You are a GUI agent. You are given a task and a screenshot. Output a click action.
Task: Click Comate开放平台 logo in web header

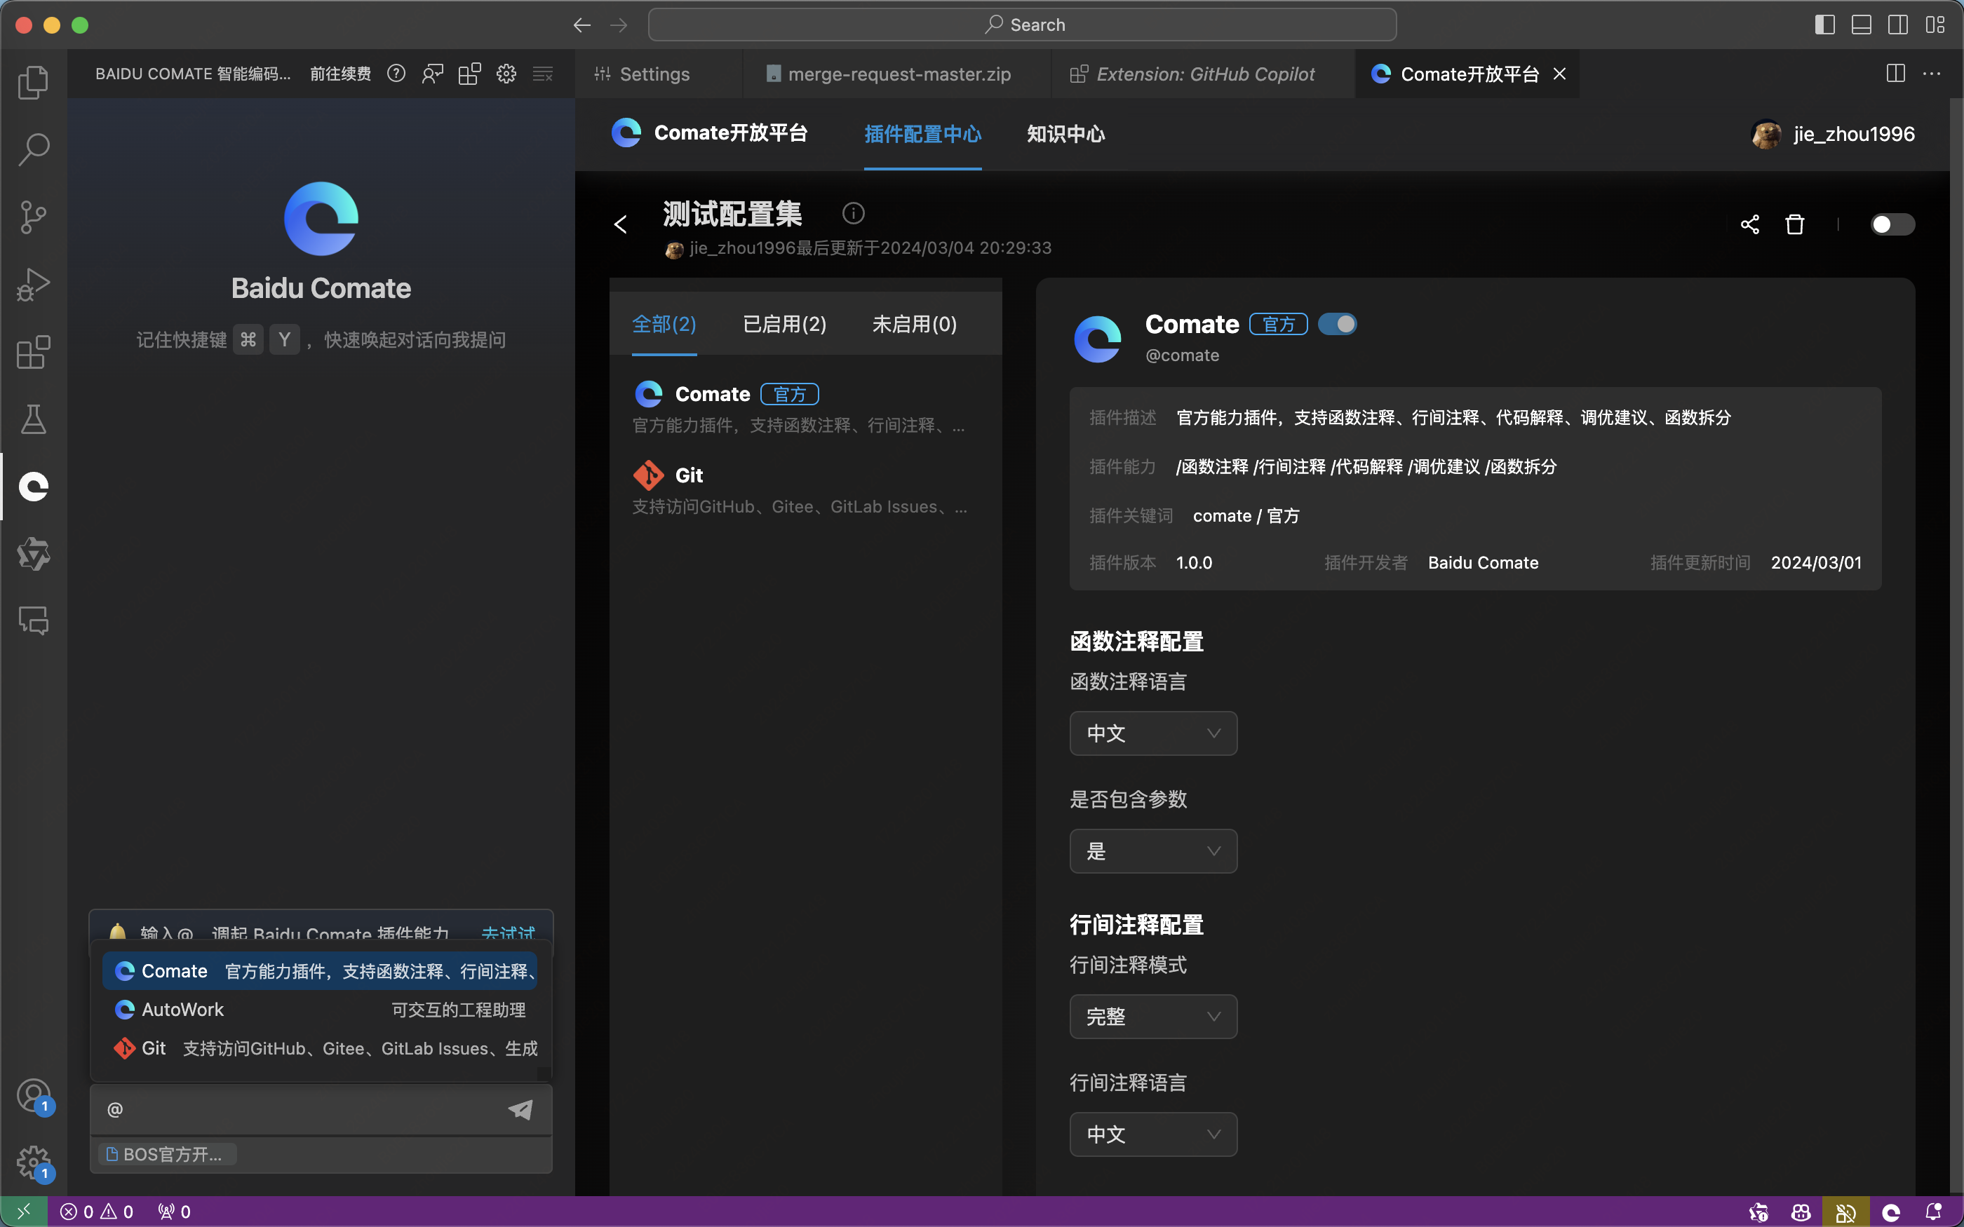click(x=709, y=133)
